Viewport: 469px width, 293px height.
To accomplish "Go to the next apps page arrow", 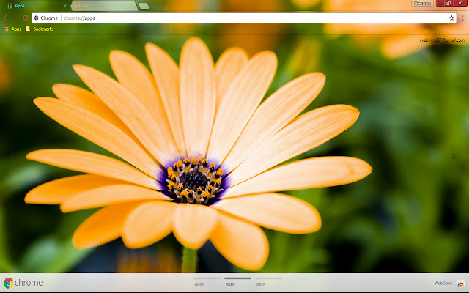I will (454, 156).
